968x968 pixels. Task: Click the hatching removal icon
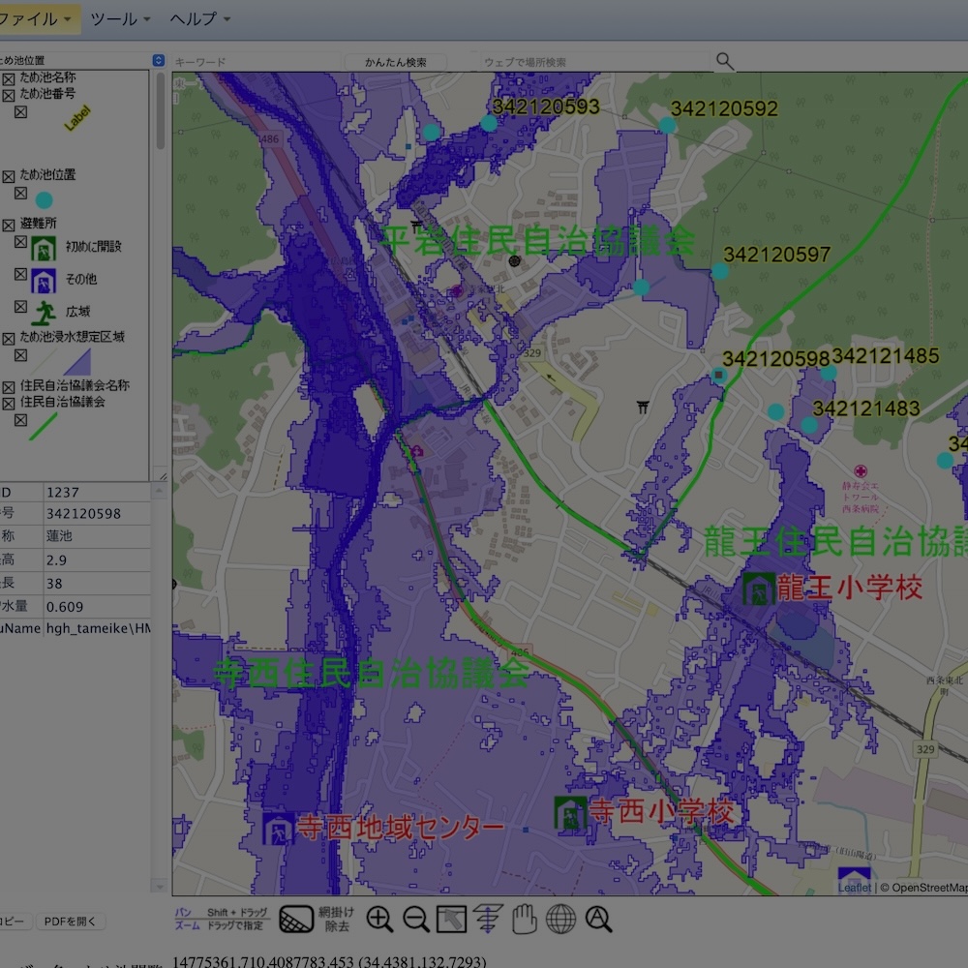(x=296, y=919)
